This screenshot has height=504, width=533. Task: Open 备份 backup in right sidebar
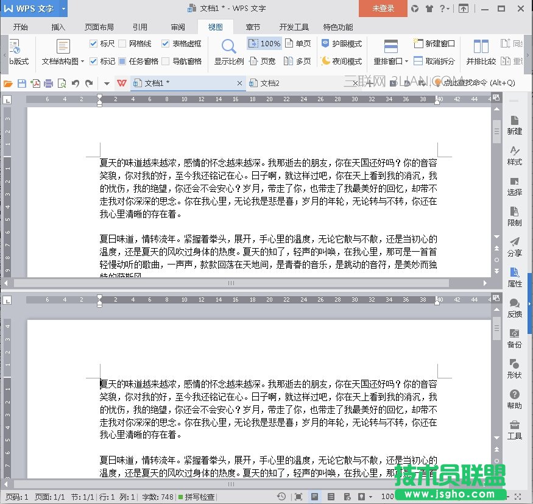point(515,338)
